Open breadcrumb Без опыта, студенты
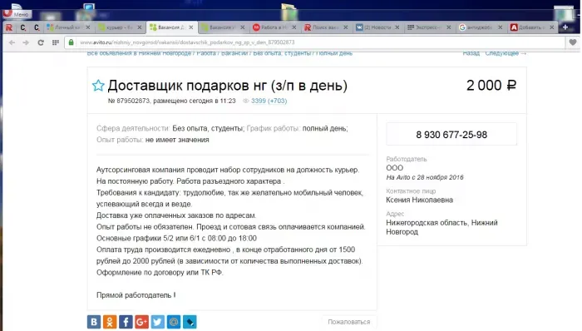Screen dimensions: 582x331 click(x=282, y=53)
